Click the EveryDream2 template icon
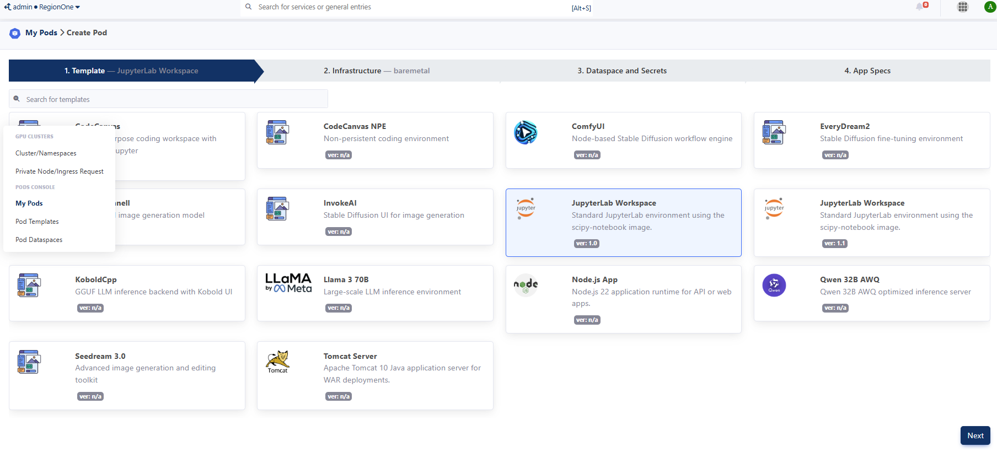Screen dimensions: 997x452 (774, 132)
